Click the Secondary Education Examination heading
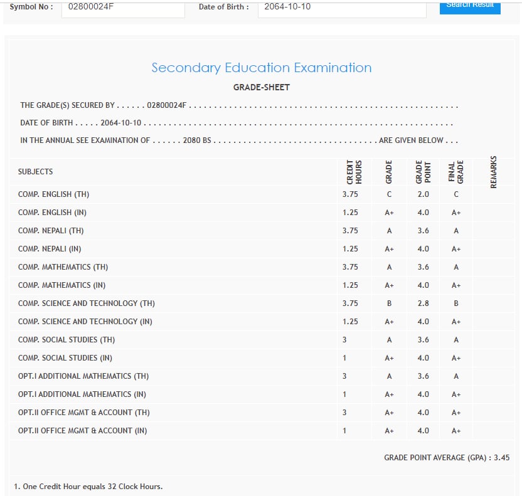The image size is (522, 496). (x=261, y=68)
